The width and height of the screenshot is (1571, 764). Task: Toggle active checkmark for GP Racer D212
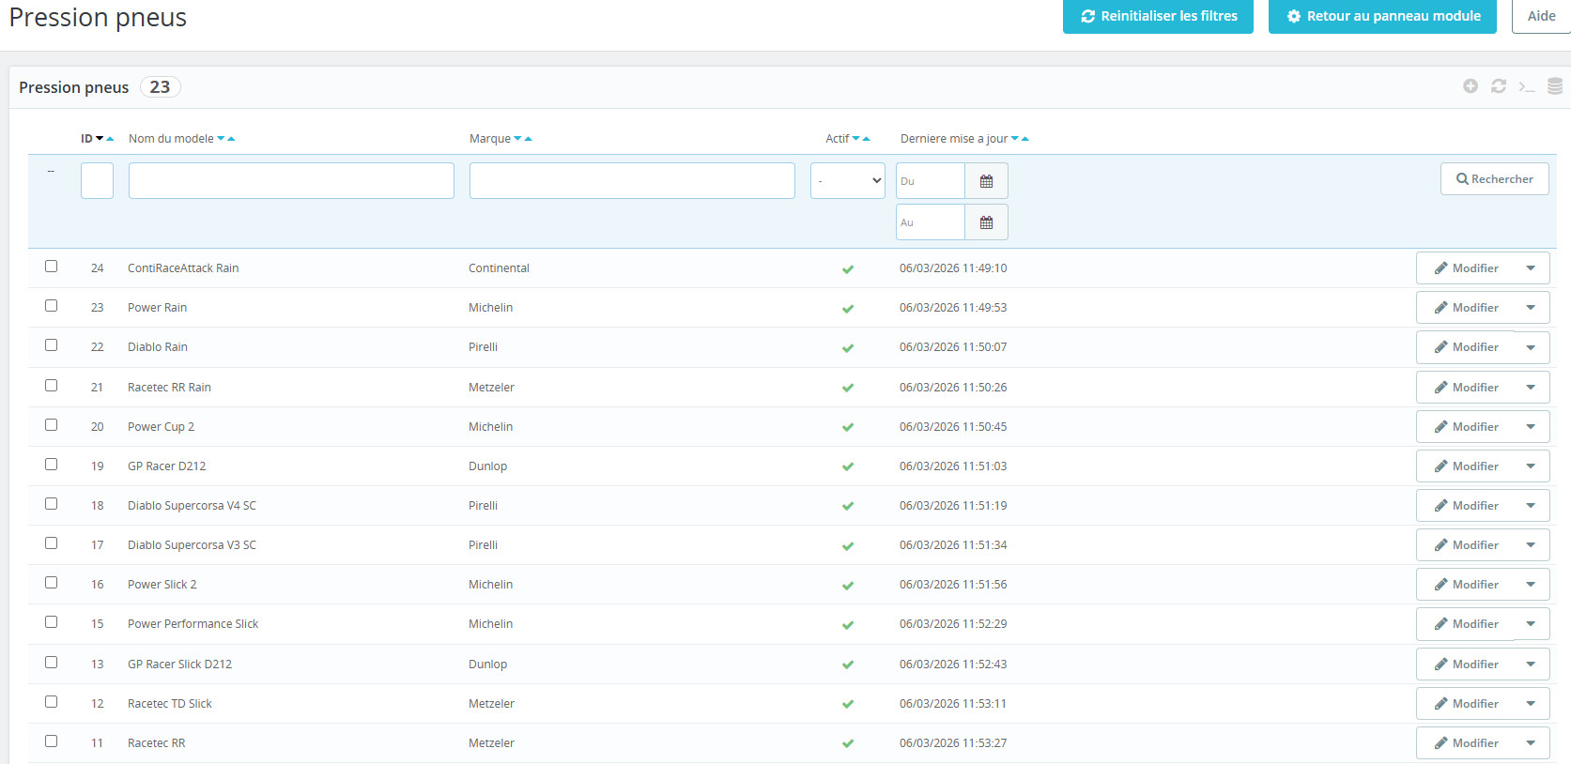[848, 467]
